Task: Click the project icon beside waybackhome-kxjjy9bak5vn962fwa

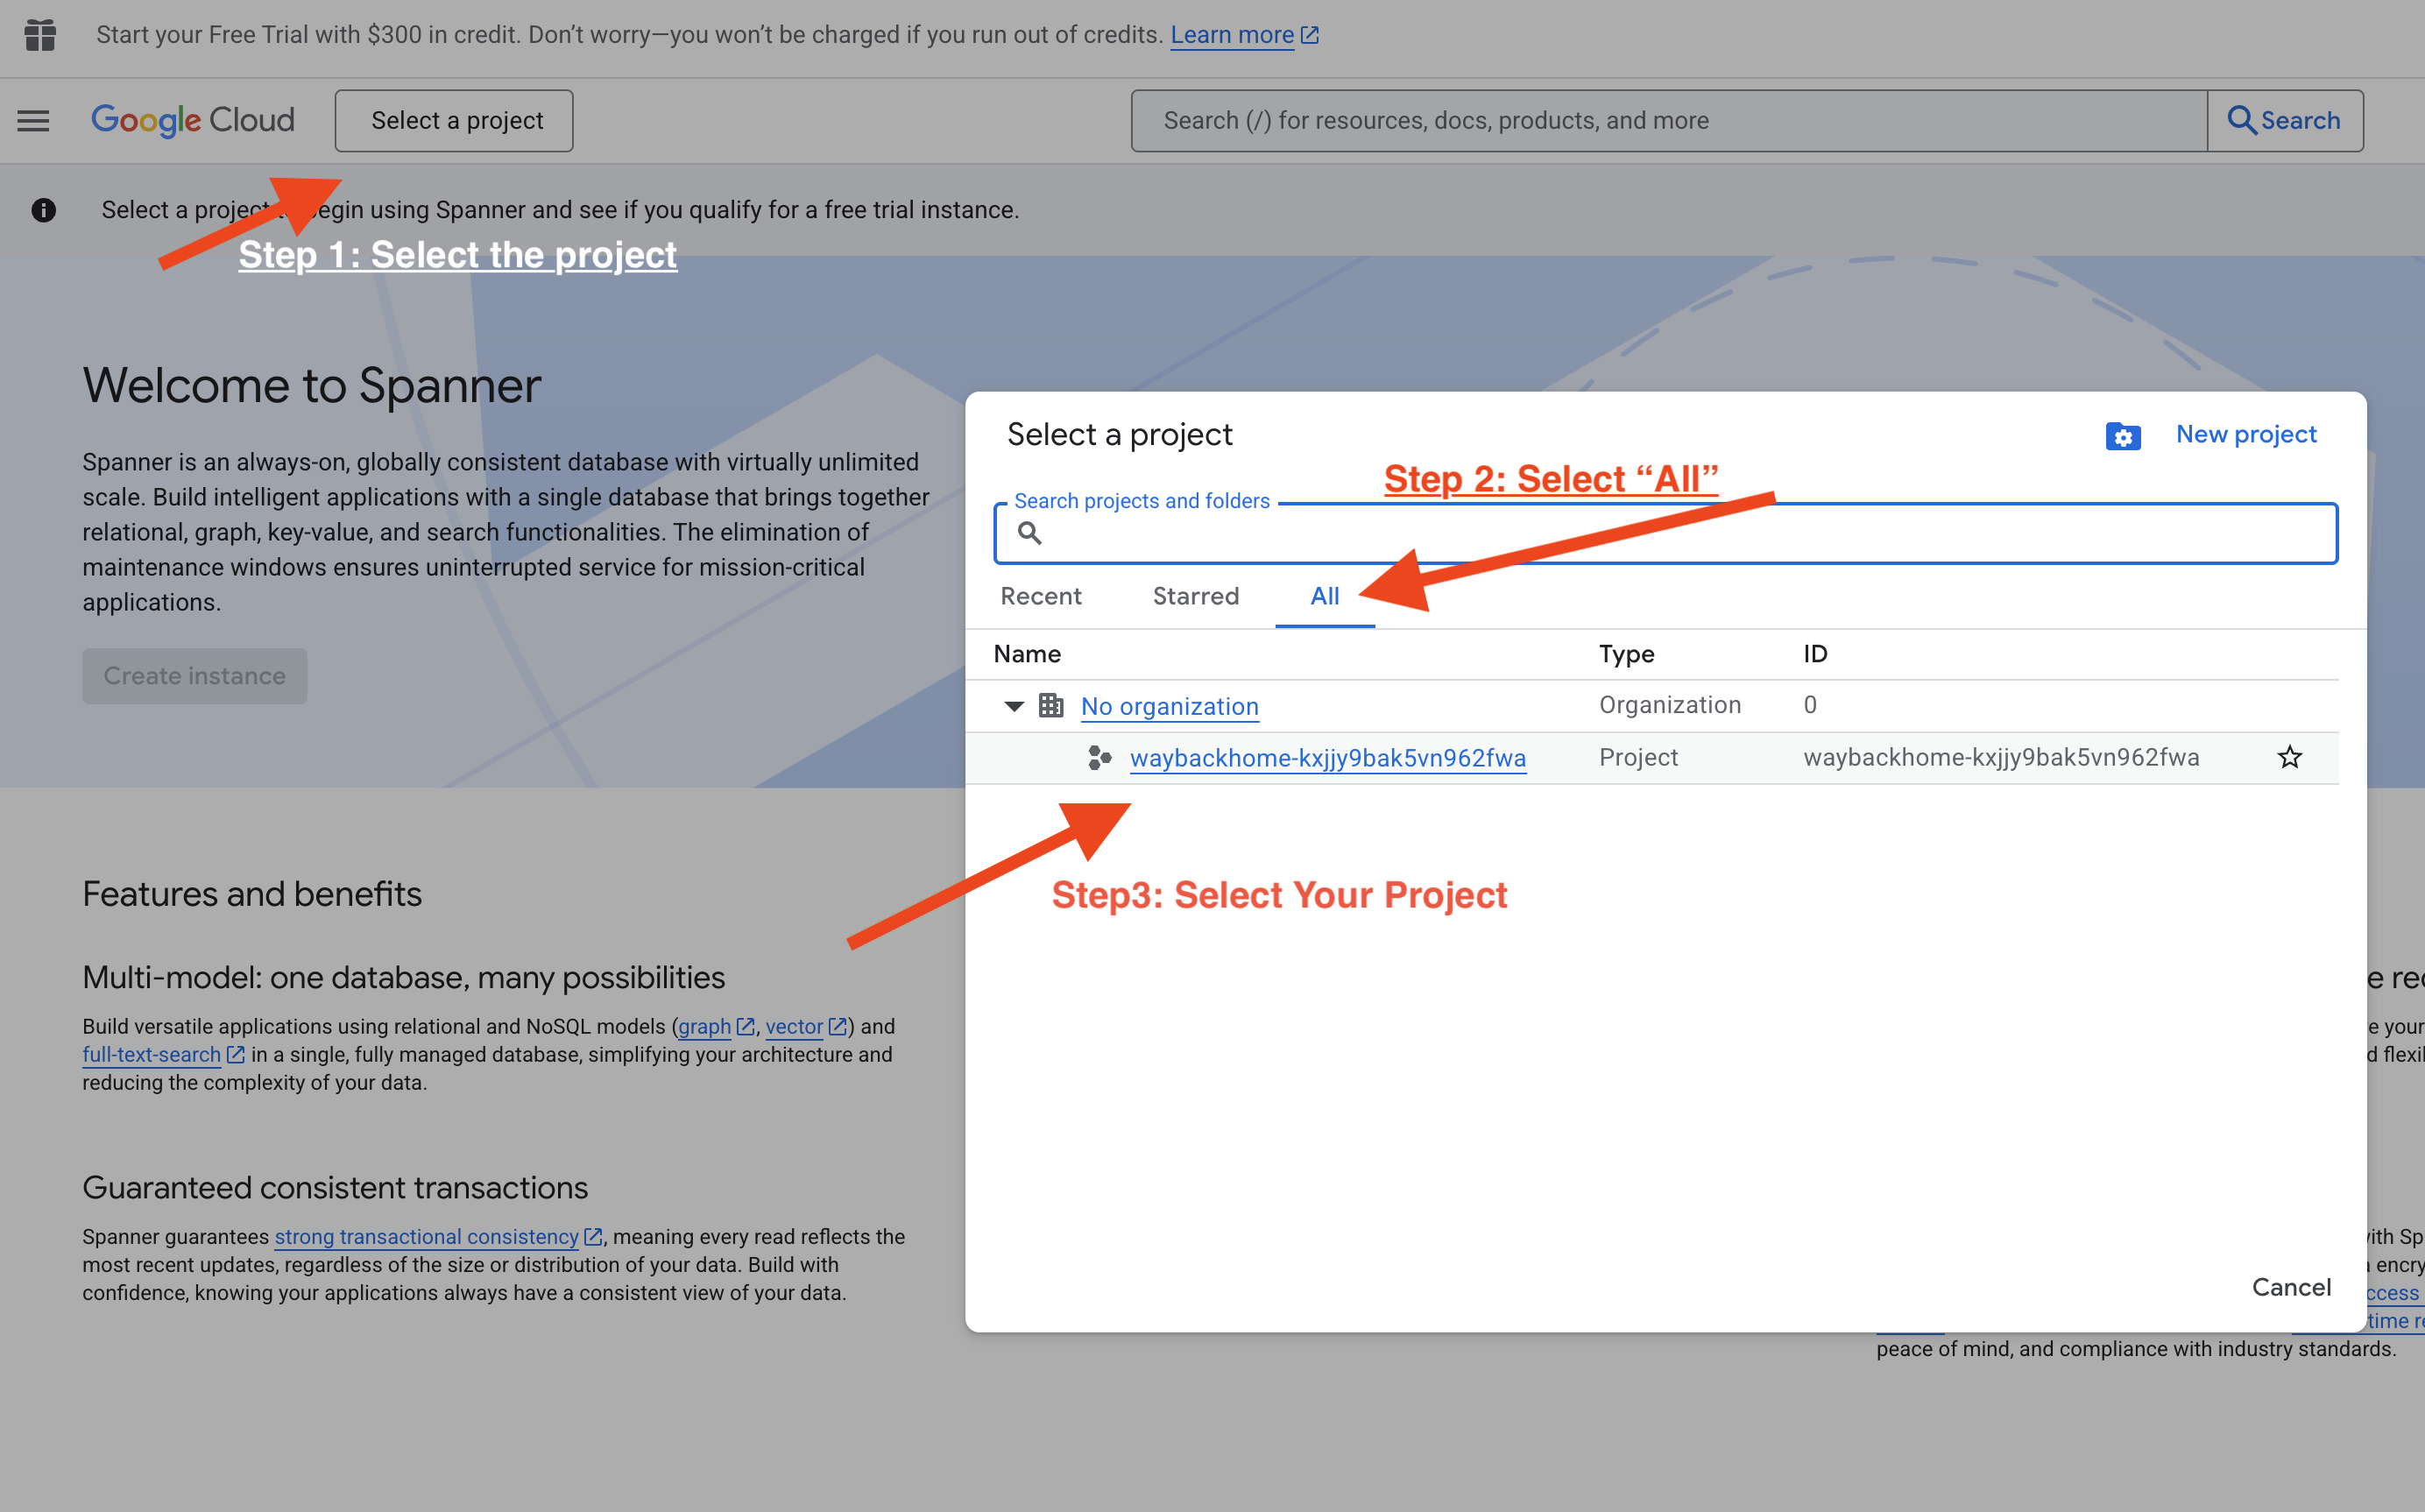Action: [1100, 758]
